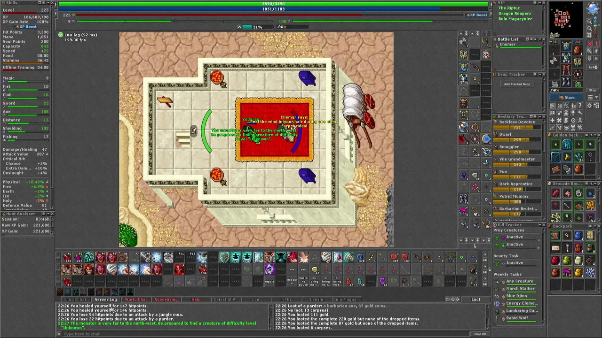Click XP Boost button in the top bar

tap(476, 15)
